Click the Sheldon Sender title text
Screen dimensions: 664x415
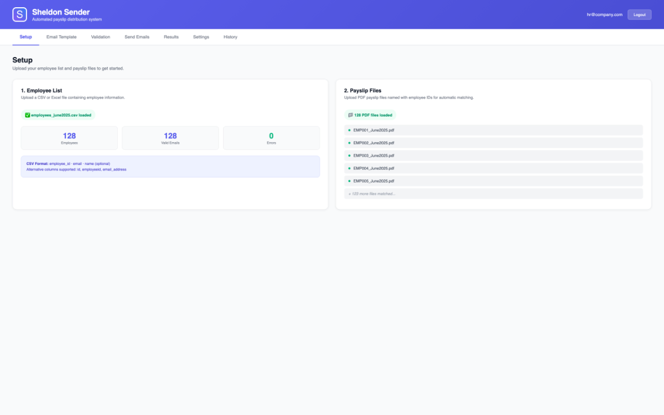pyautogui.click(x=61, y=12)
